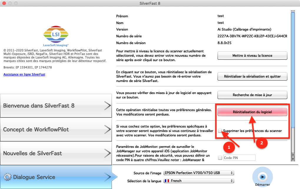Click the version number 8.8.0r25
Viewport: 300px width, 189px height.
click(x=224, y=43)
